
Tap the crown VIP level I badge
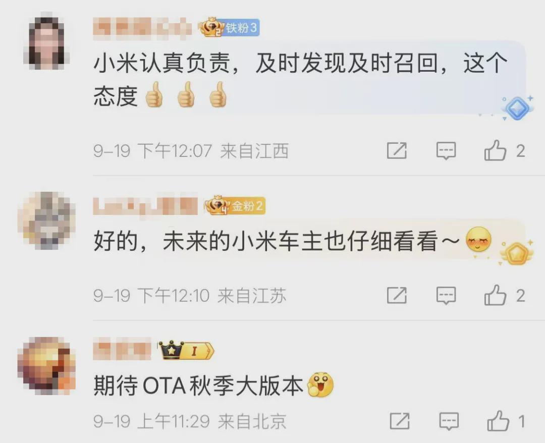pyautogui.click(x=186, y=351)
